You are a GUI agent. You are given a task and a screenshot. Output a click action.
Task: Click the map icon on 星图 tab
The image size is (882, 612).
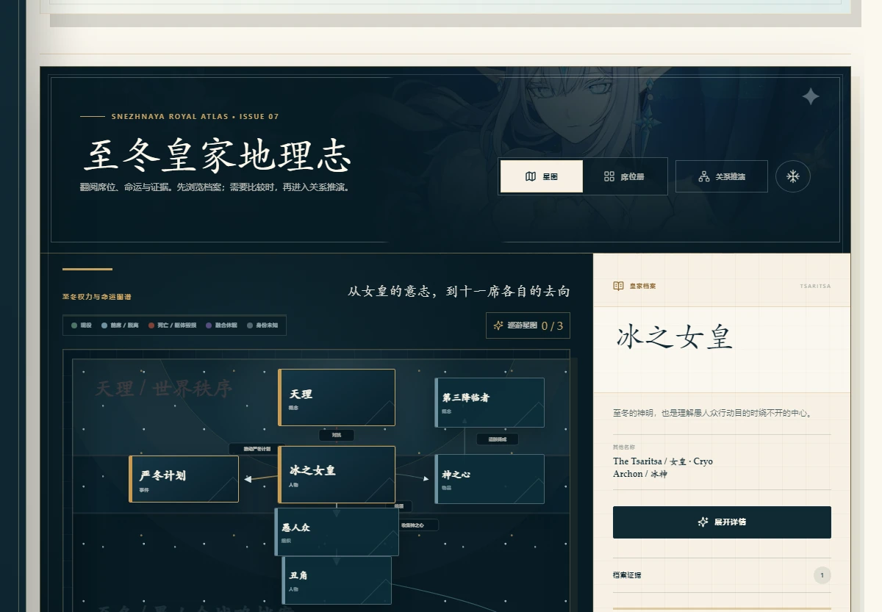coord(531,176)
